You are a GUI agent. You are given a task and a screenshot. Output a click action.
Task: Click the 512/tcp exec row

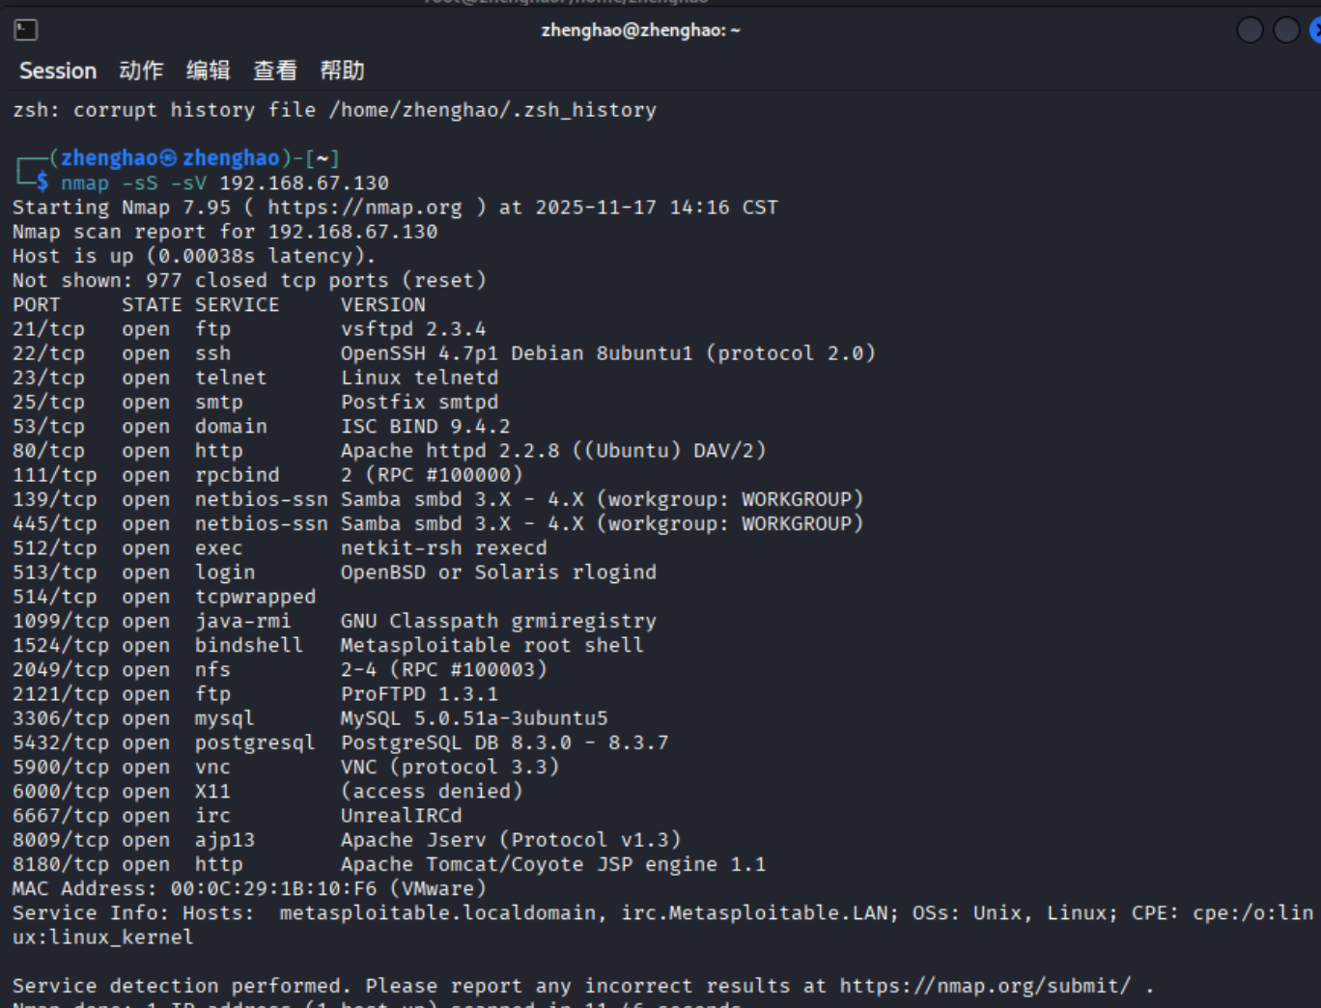coord(280,548)
